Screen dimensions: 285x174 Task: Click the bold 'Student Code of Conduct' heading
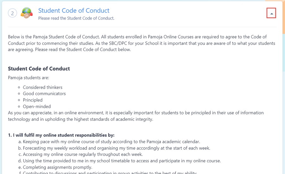39,69
